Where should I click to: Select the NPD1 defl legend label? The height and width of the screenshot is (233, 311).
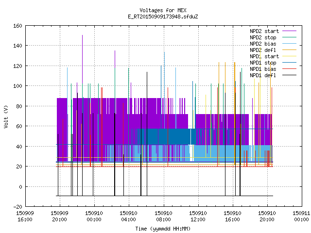pos(263,75)
